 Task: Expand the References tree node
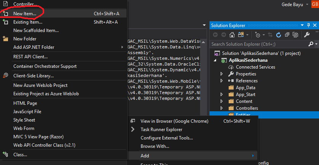[222, 81]
